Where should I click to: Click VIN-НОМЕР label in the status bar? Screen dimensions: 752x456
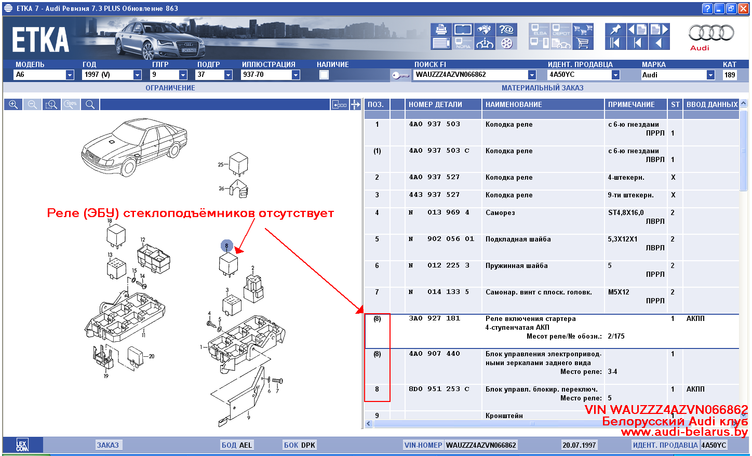(x=423, y=445)
